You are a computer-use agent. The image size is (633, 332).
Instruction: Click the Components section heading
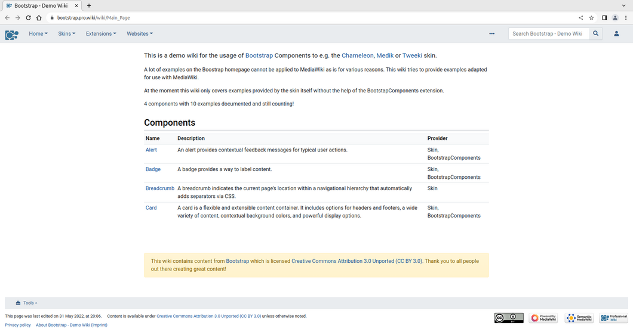click(170, 122)
